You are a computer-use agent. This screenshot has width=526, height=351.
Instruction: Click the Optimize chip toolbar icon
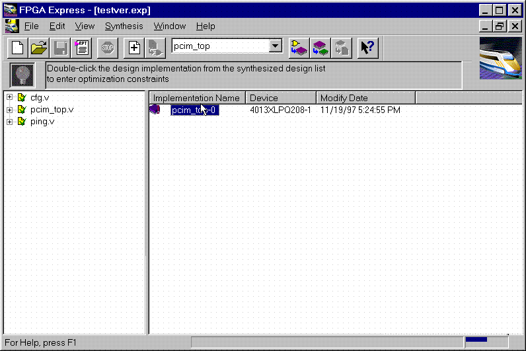click(x=320, y=48)
